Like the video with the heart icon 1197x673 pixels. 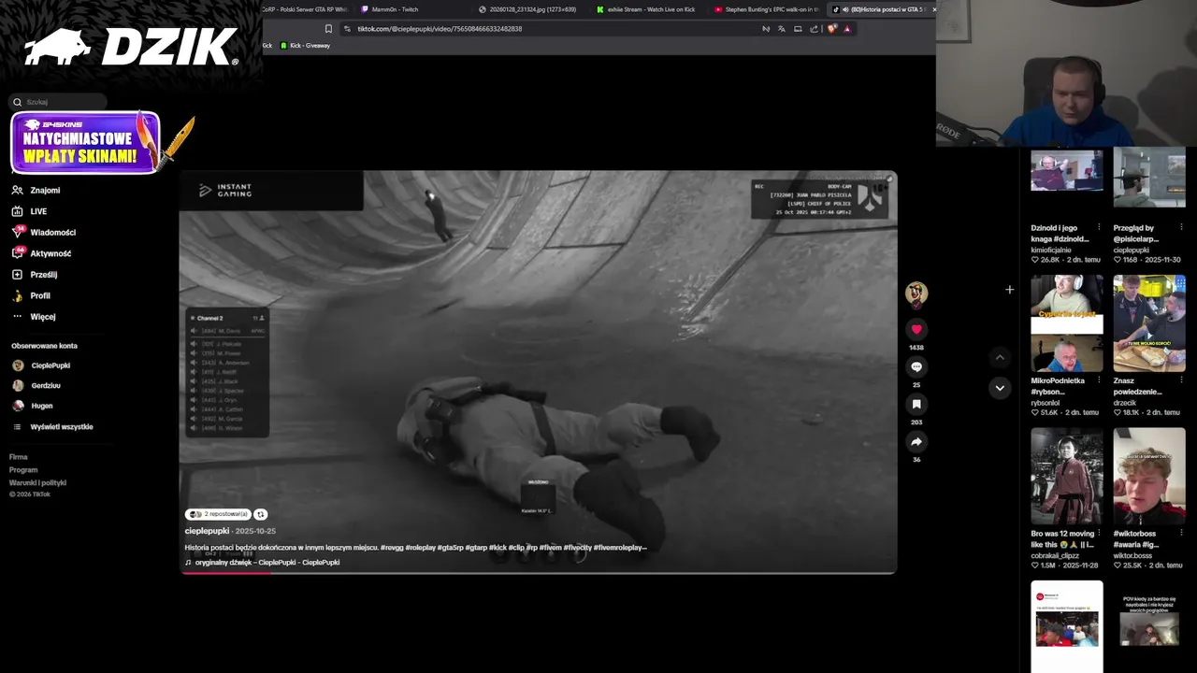pyautogui.click(x=916, y=329)
